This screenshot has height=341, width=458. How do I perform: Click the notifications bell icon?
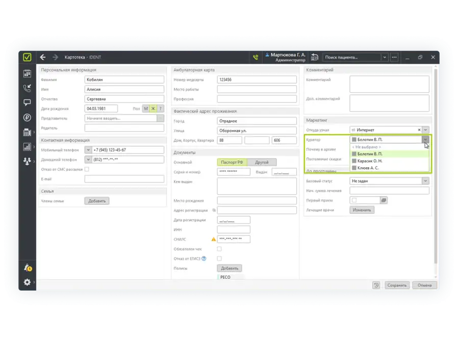(x=27, y=268)
